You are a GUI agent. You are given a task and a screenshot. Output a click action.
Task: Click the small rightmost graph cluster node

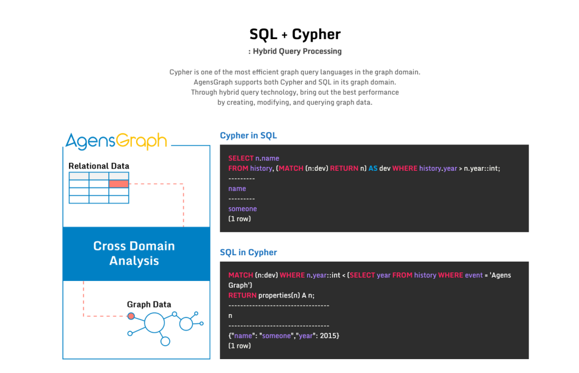click(x=201, y=323)
